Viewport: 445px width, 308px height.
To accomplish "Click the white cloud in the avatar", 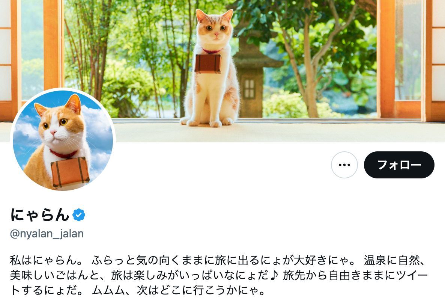I will click(x=98, y=128).
